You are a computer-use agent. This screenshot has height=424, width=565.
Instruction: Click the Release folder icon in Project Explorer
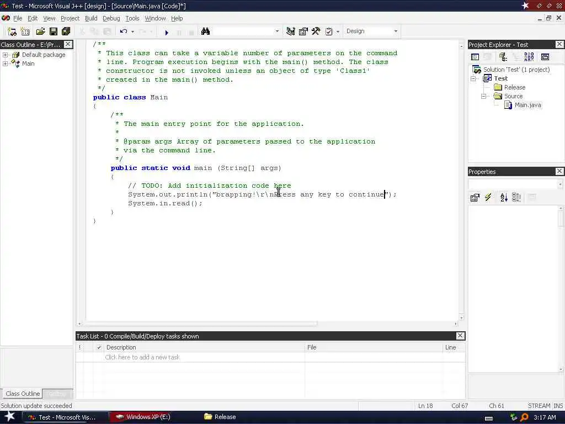click(498, 87)
